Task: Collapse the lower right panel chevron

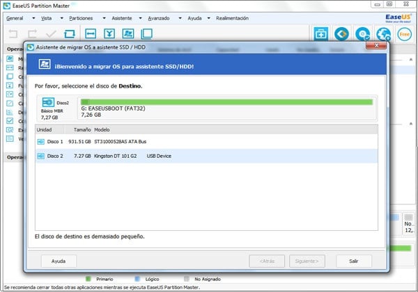Action: [x=411, y=124]
